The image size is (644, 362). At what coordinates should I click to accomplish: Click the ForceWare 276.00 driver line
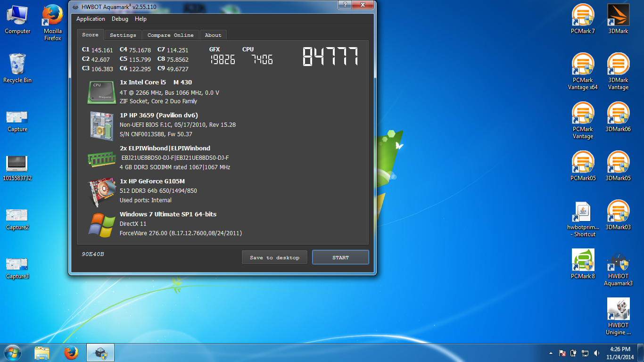coord(181,233)
